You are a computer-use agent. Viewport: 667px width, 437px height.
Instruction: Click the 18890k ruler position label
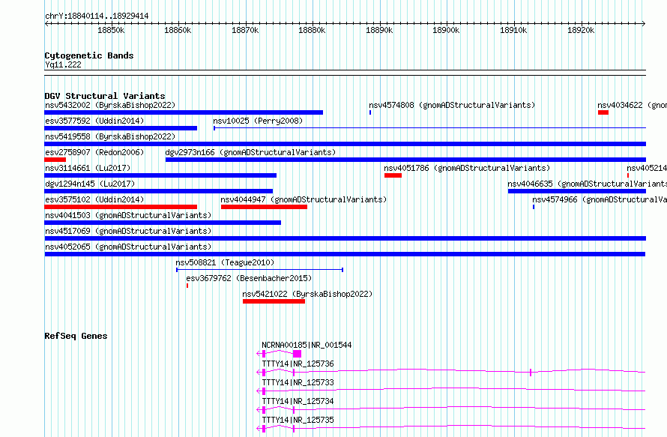[x=379, y=30]
